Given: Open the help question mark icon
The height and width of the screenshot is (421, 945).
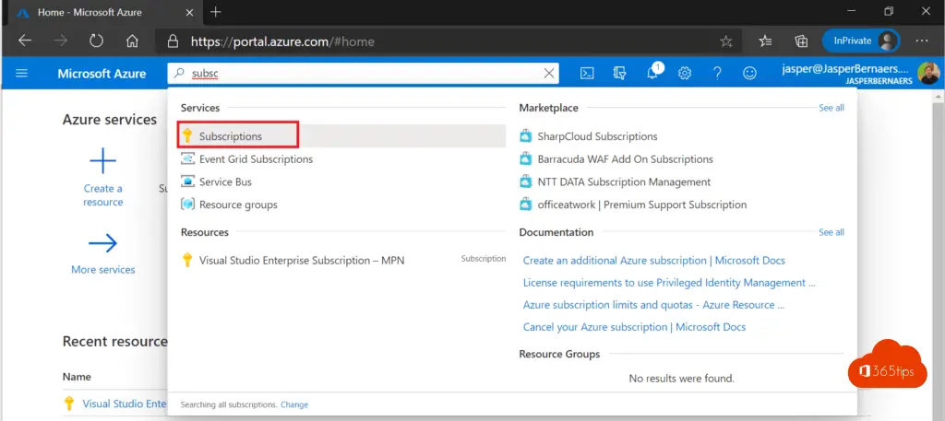Looking at the screenshot, I should (717, 74).
